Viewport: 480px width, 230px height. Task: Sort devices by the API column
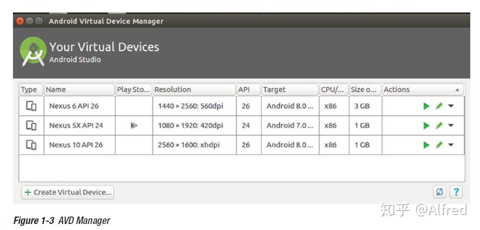coord(248,89)
